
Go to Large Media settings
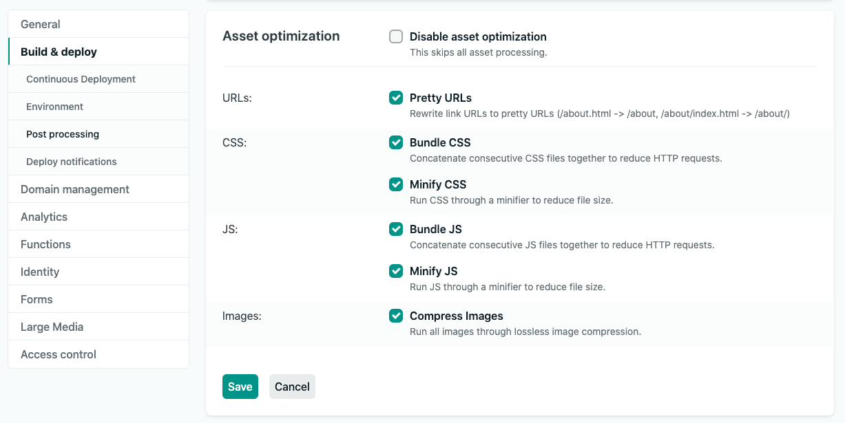[x=98, y=327]
